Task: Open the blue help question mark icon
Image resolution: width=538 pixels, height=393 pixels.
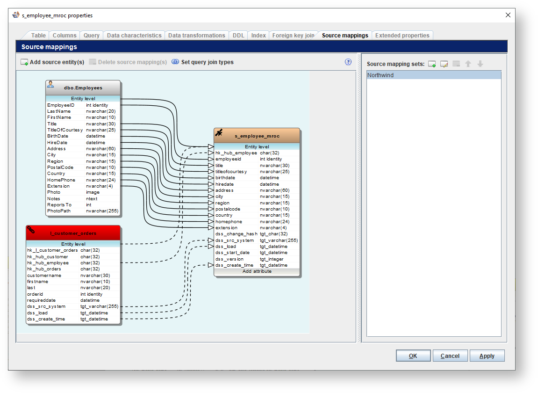Action: [x=348, y=62]
